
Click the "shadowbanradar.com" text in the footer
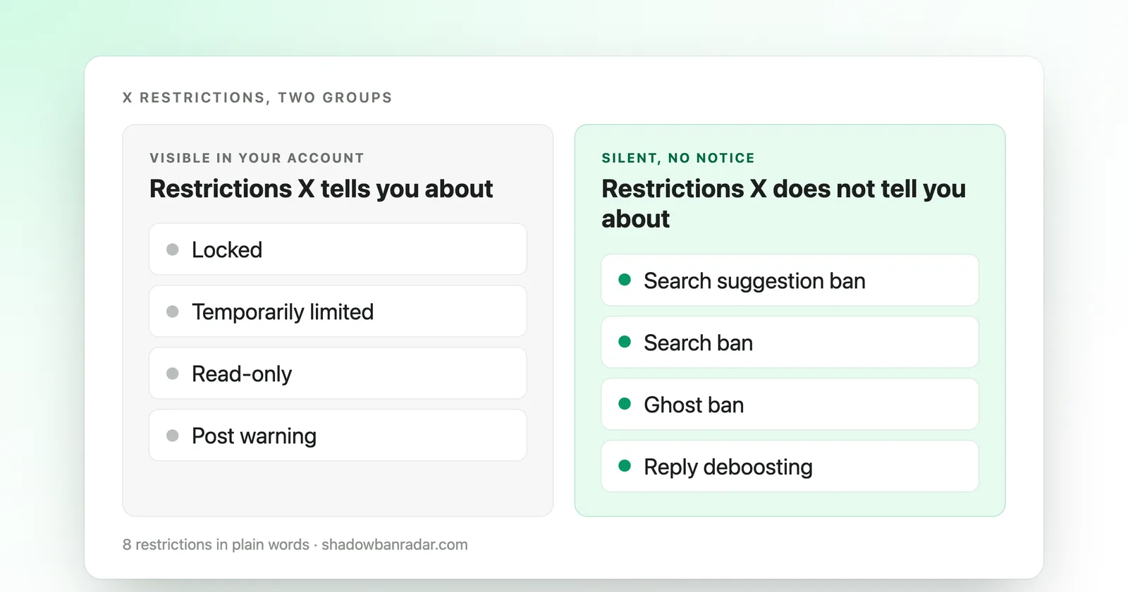coord(395,545)
